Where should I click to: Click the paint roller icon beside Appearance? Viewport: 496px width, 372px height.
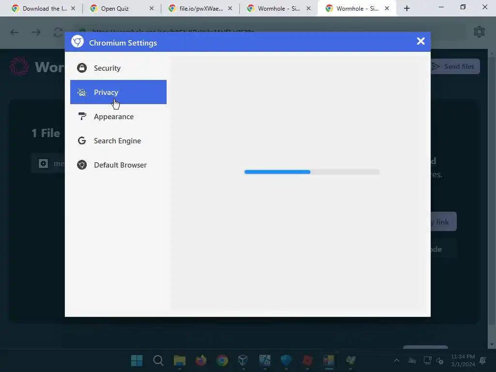82,116
